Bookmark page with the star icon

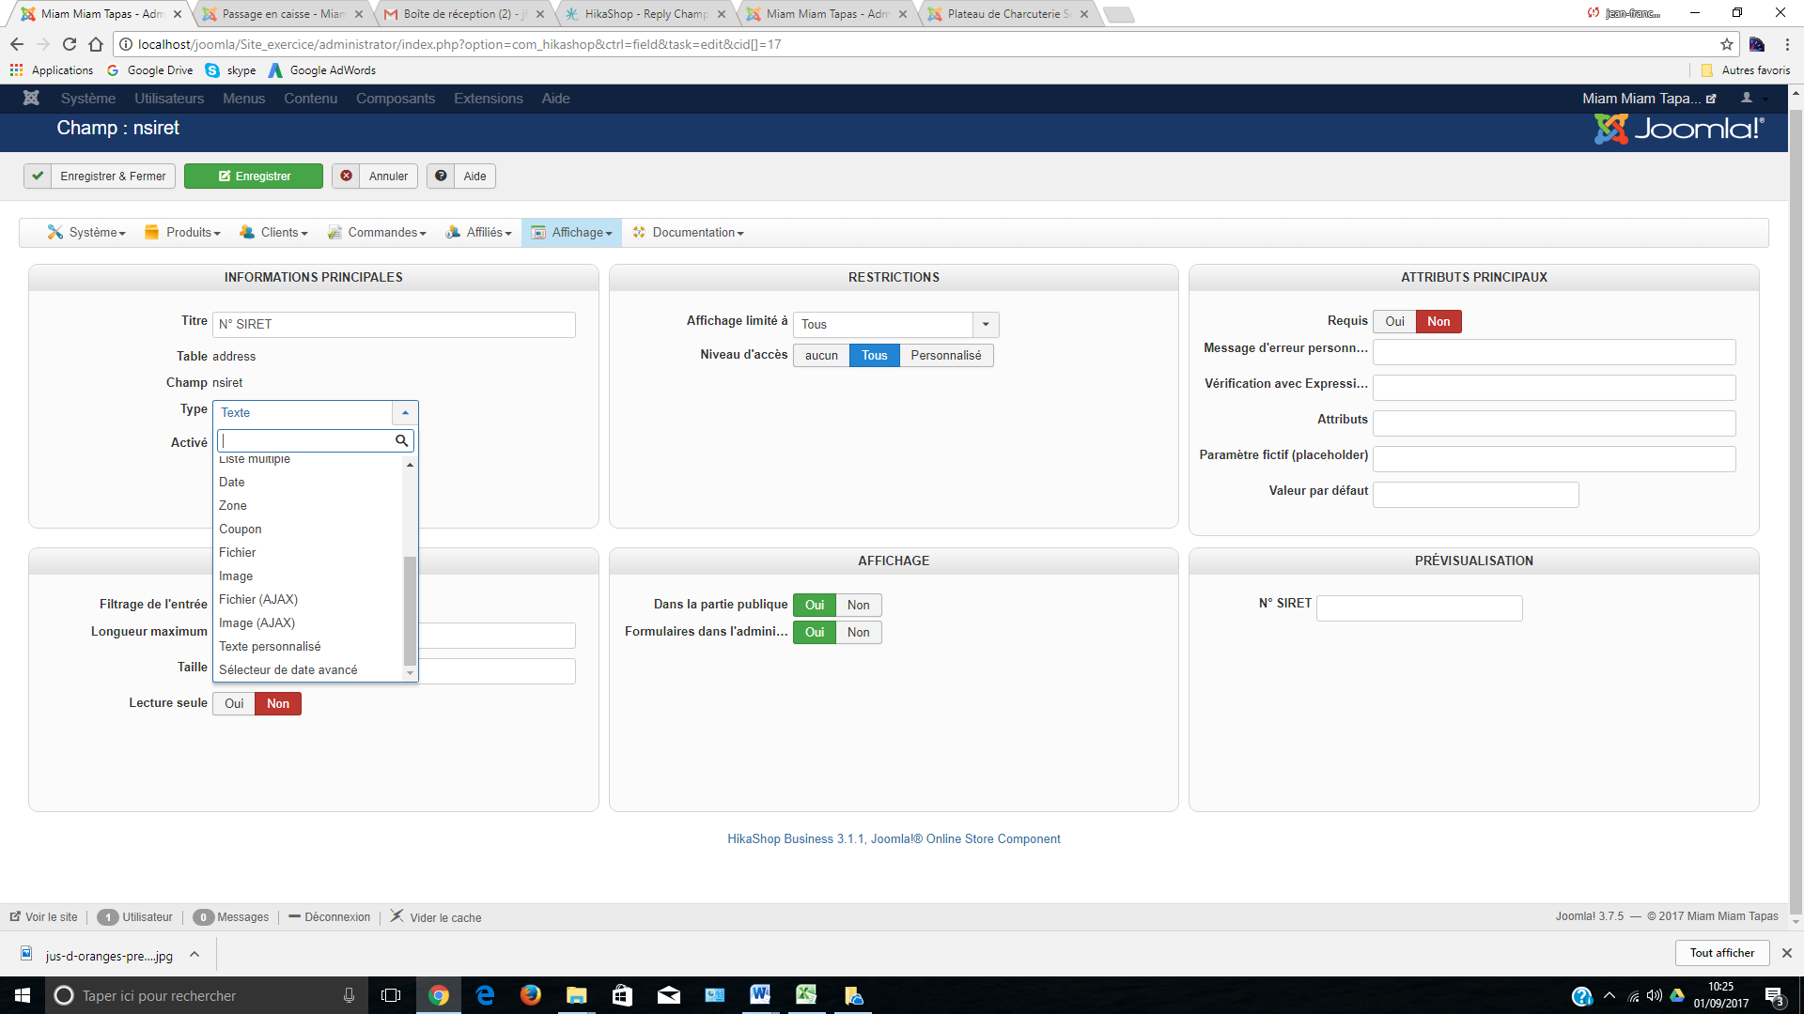click(1726, 44)
